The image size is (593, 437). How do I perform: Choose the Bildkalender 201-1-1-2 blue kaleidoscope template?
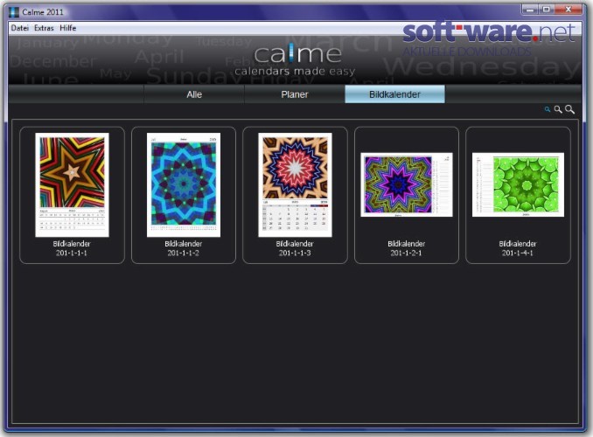[184, 185]
